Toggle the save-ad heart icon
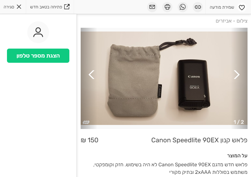251x177 pixels. [241, 8]
